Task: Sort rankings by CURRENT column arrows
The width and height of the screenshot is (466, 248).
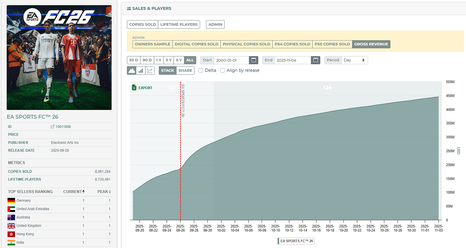Action: (x=84, y=192)
